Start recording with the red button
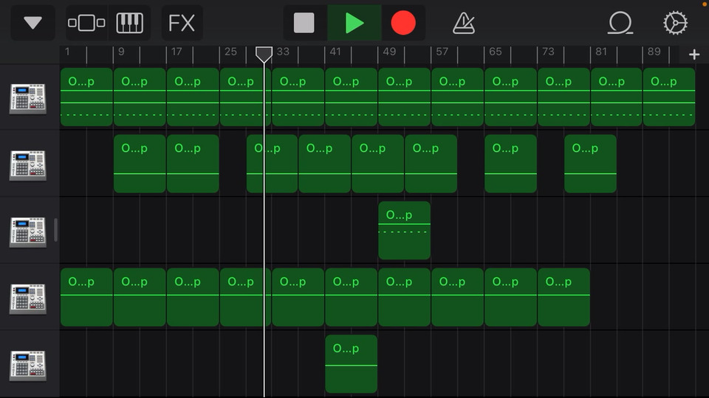 click(x=403, y=23)
